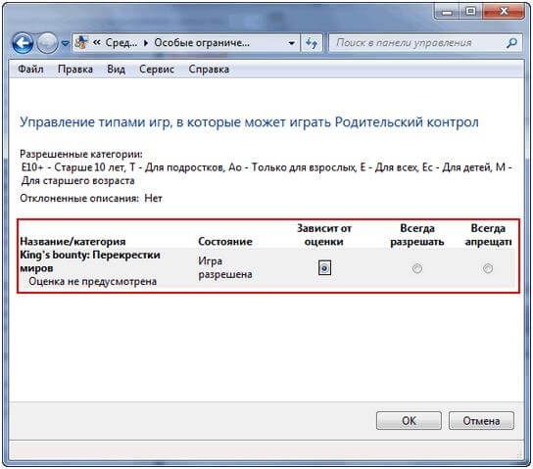The height and width of the screenshot is (469, 533).
Task: Minimize the window
Action: (447, 12)
